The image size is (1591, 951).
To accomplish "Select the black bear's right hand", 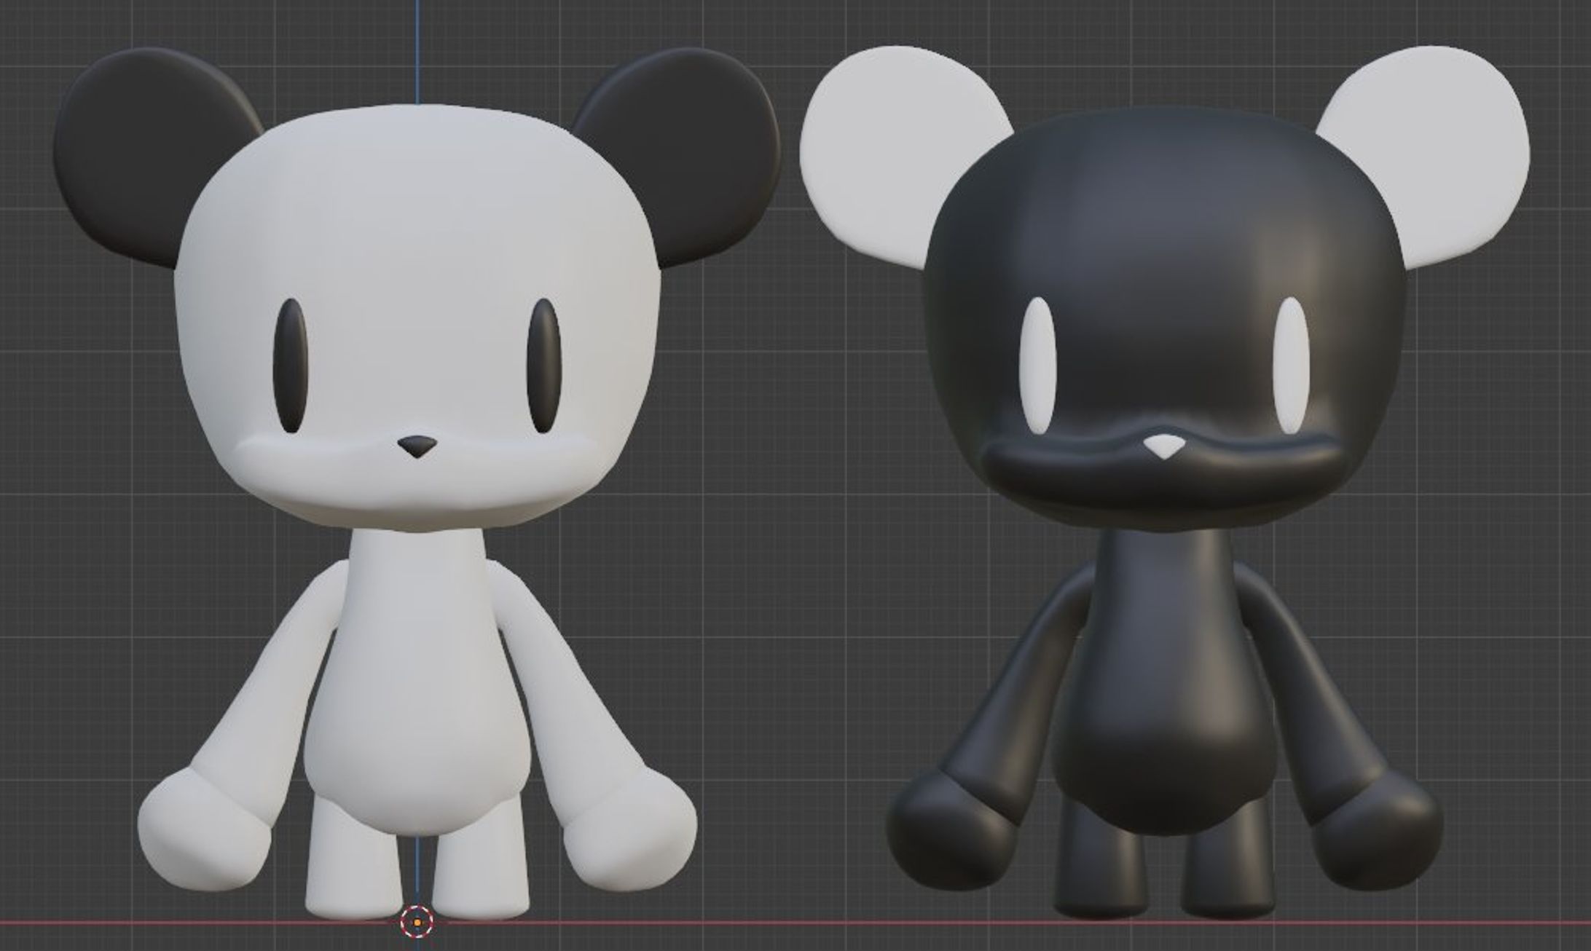I will 1377,830.
